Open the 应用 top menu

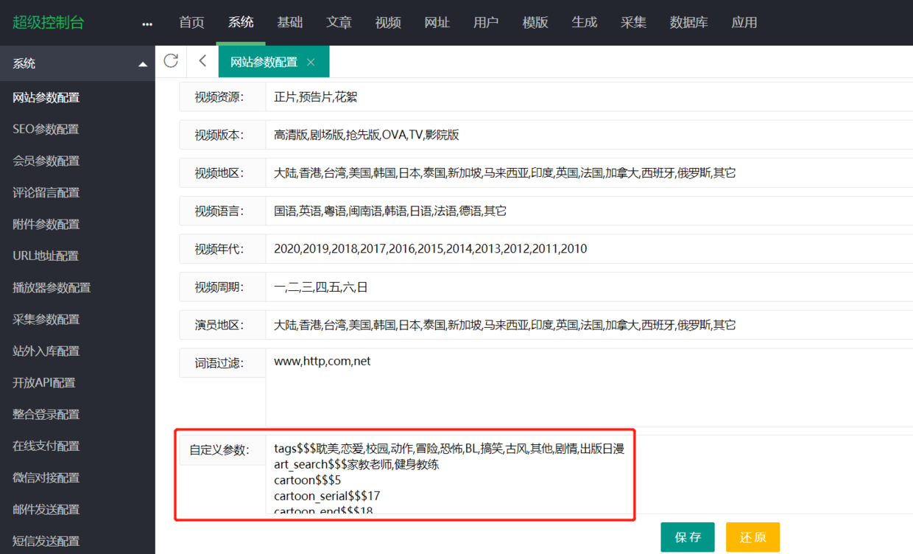[744, 22]
